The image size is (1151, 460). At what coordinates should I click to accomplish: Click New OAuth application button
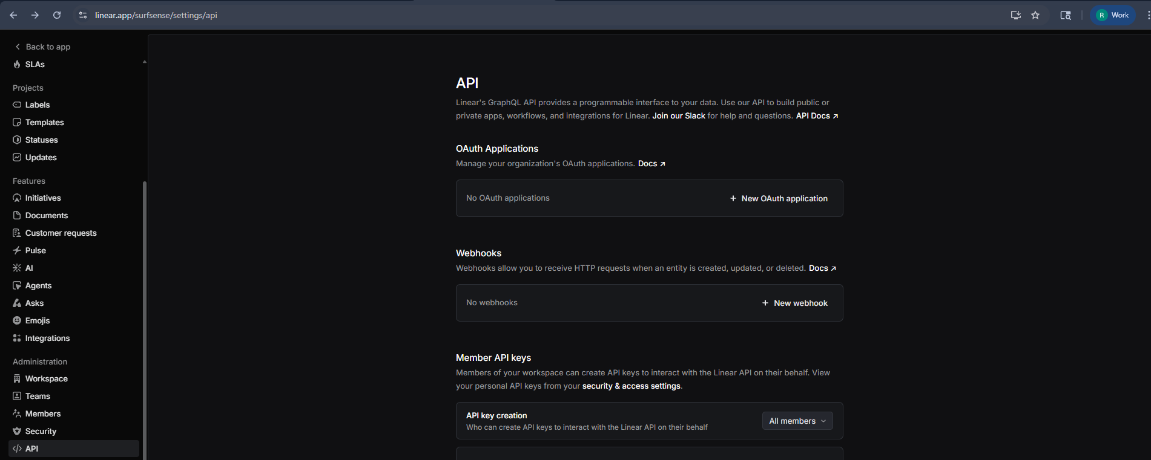coord(779,198)
